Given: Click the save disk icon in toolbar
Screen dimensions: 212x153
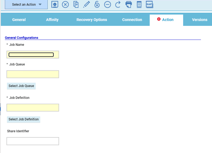Looking at the screenshot, I should (55, 4).
